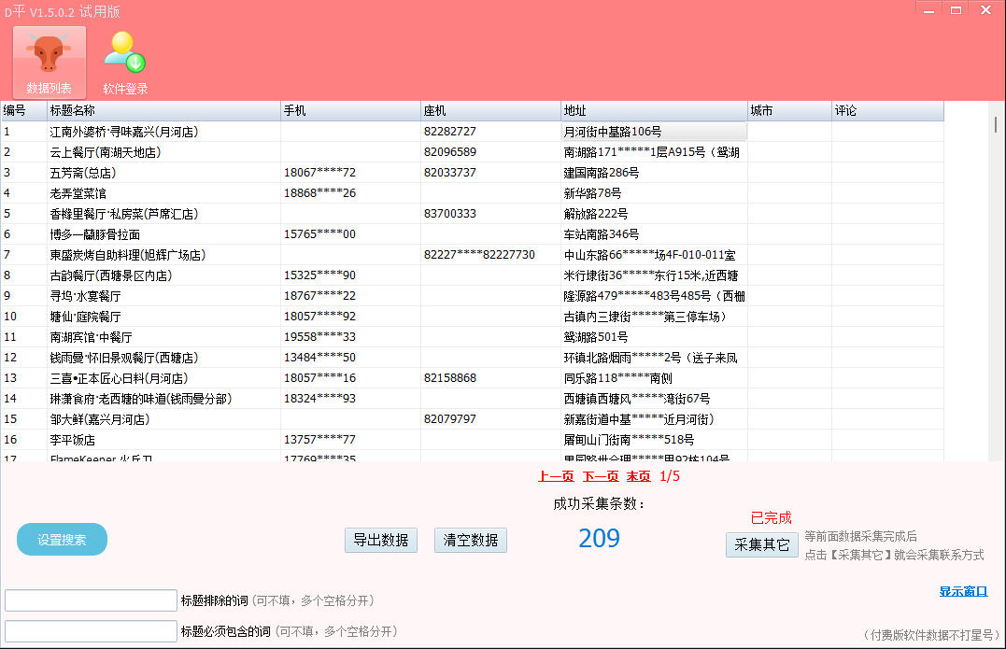Image resolution: width=1006 pixels, height=649 pixels.
Task: Select row 博多一蘭豚骨拉面
Action: pos(473,234)
